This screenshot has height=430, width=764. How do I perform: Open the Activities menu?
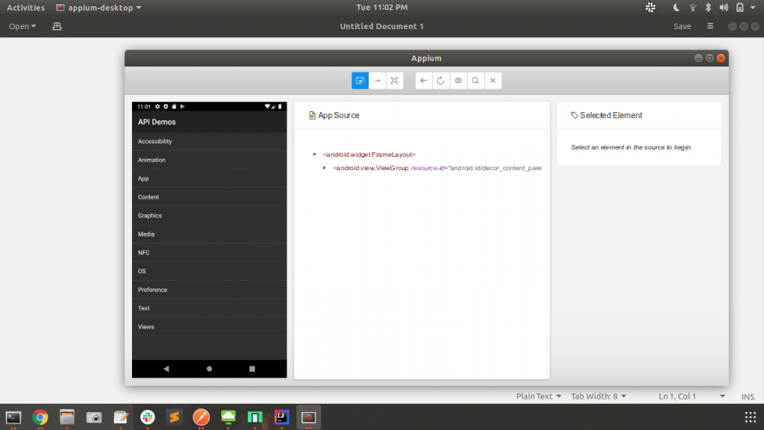[25, 7]
